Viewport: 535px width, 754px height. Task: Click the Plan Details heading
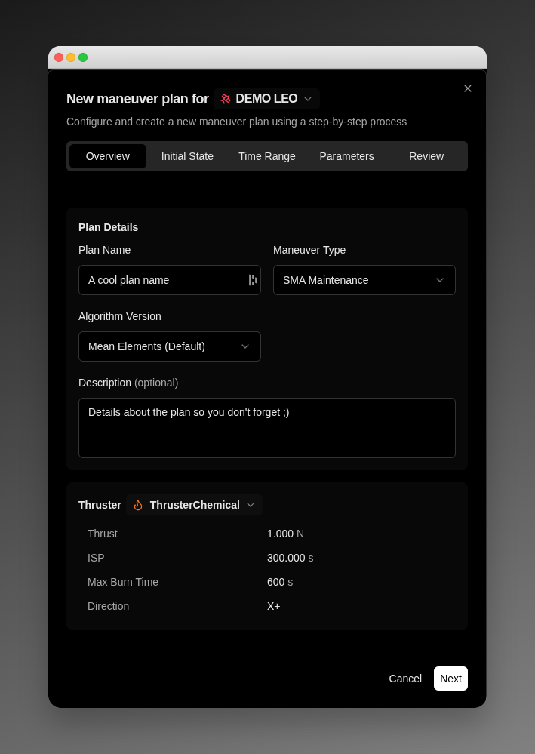tap(108, 227)
